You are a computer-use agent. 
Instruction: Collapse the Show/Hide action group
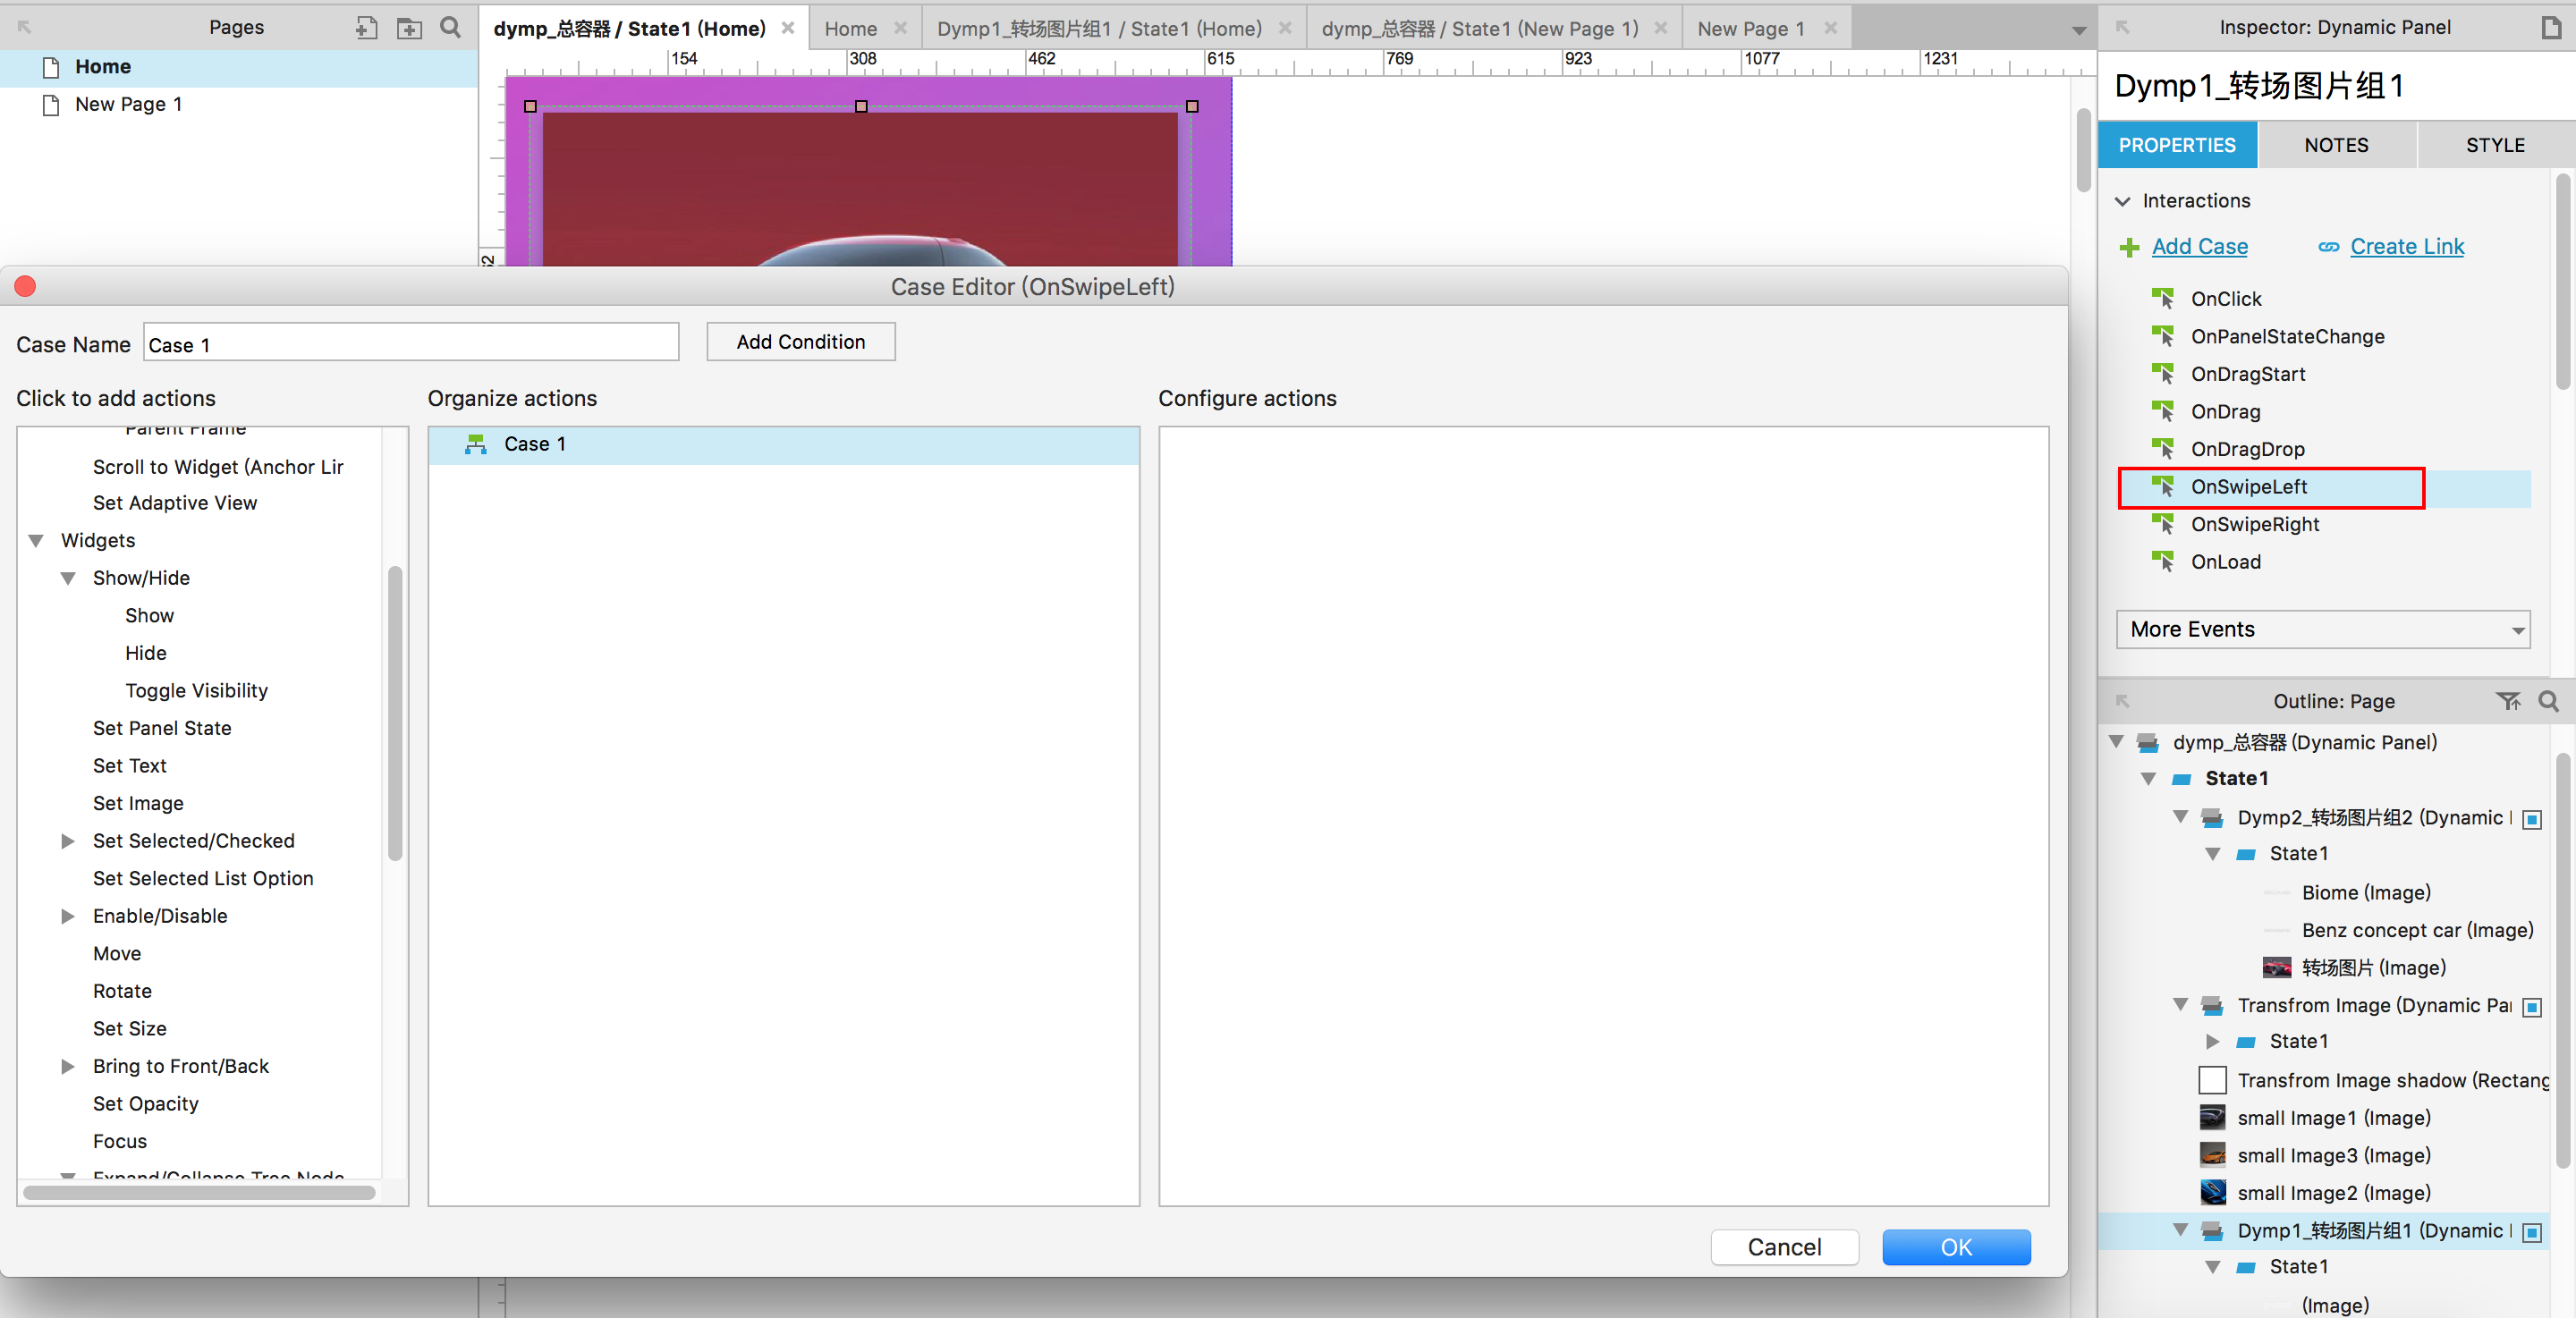coord(68,578)
